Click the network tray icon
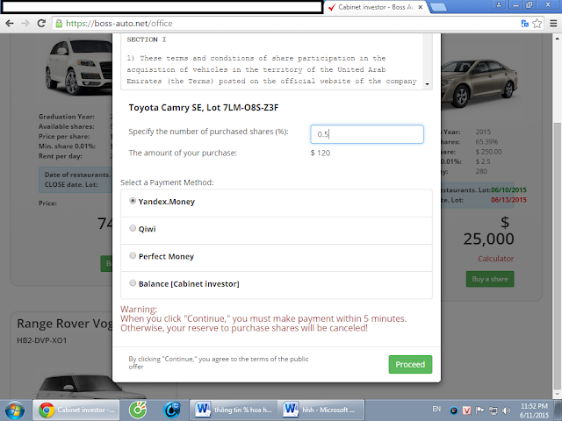 (494, 410)
